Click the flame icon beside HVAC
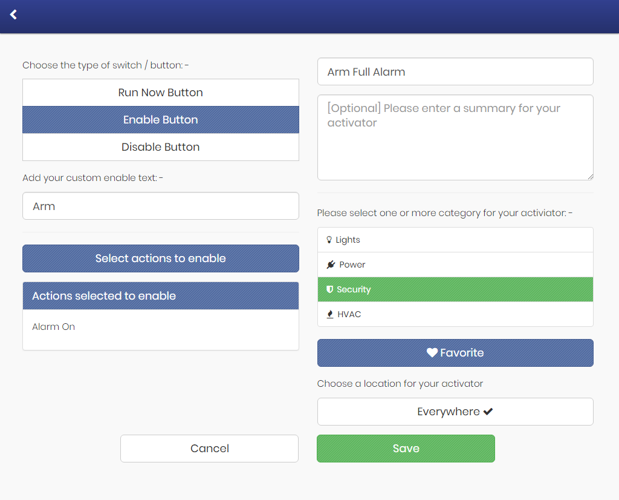The width and height of the screenshot is (619, 500). coord(330,314)
